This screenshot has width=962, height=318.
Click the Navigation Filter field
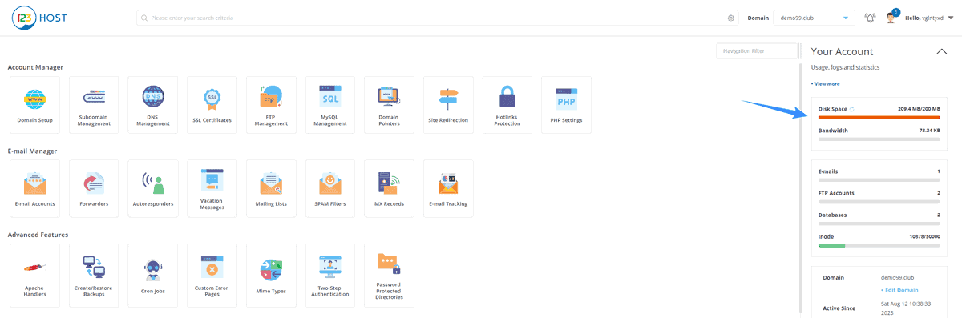point(758,51)
